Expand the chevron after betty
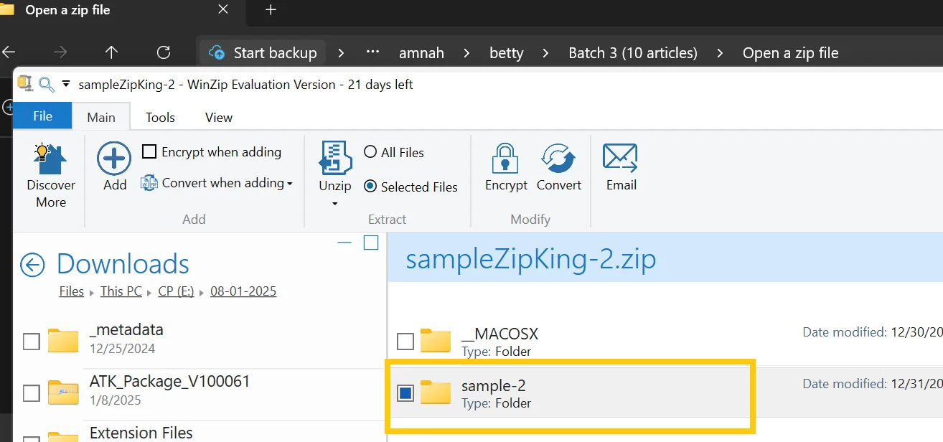Image resolution: width=943 pixels, height=442 pixels. tap(546, 52)
